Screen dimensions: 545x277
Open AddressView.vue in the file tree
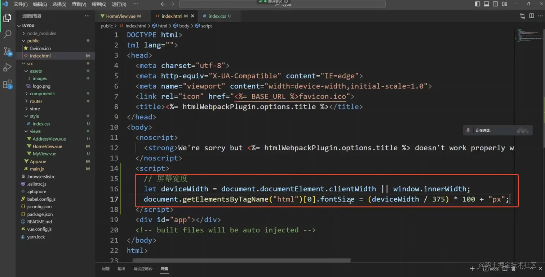[x=56, y=139]
